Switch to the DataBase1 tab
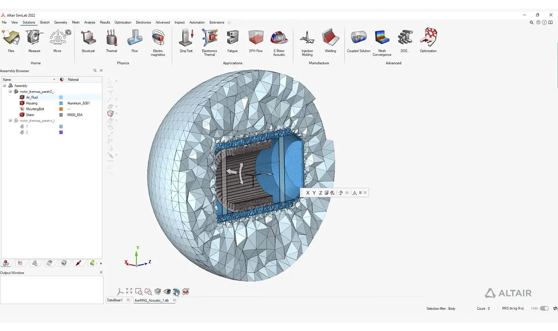This screenshot has height=331, width=558. tap(115, 300)
